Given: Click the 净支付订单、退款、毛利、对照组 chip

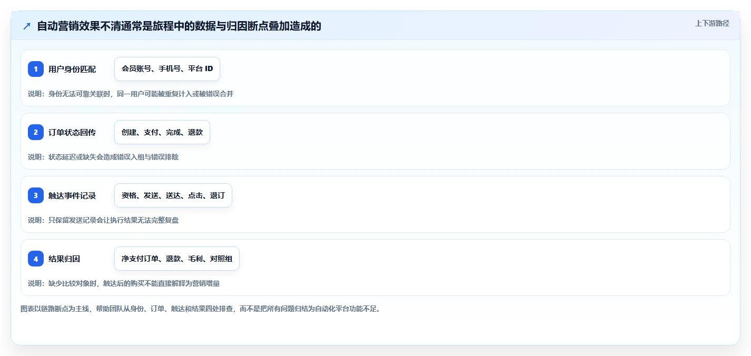Looking at the screenshot, I should point(177,259).
